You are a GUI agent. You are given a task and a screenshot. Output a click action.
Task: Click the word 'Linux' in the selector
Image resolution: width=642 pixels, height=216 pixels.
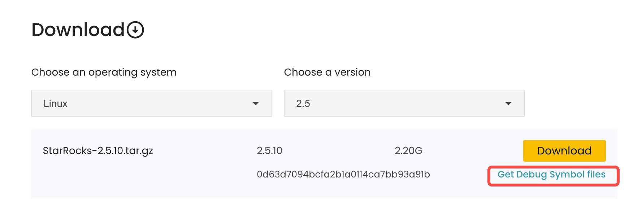[x=55, y=104]
